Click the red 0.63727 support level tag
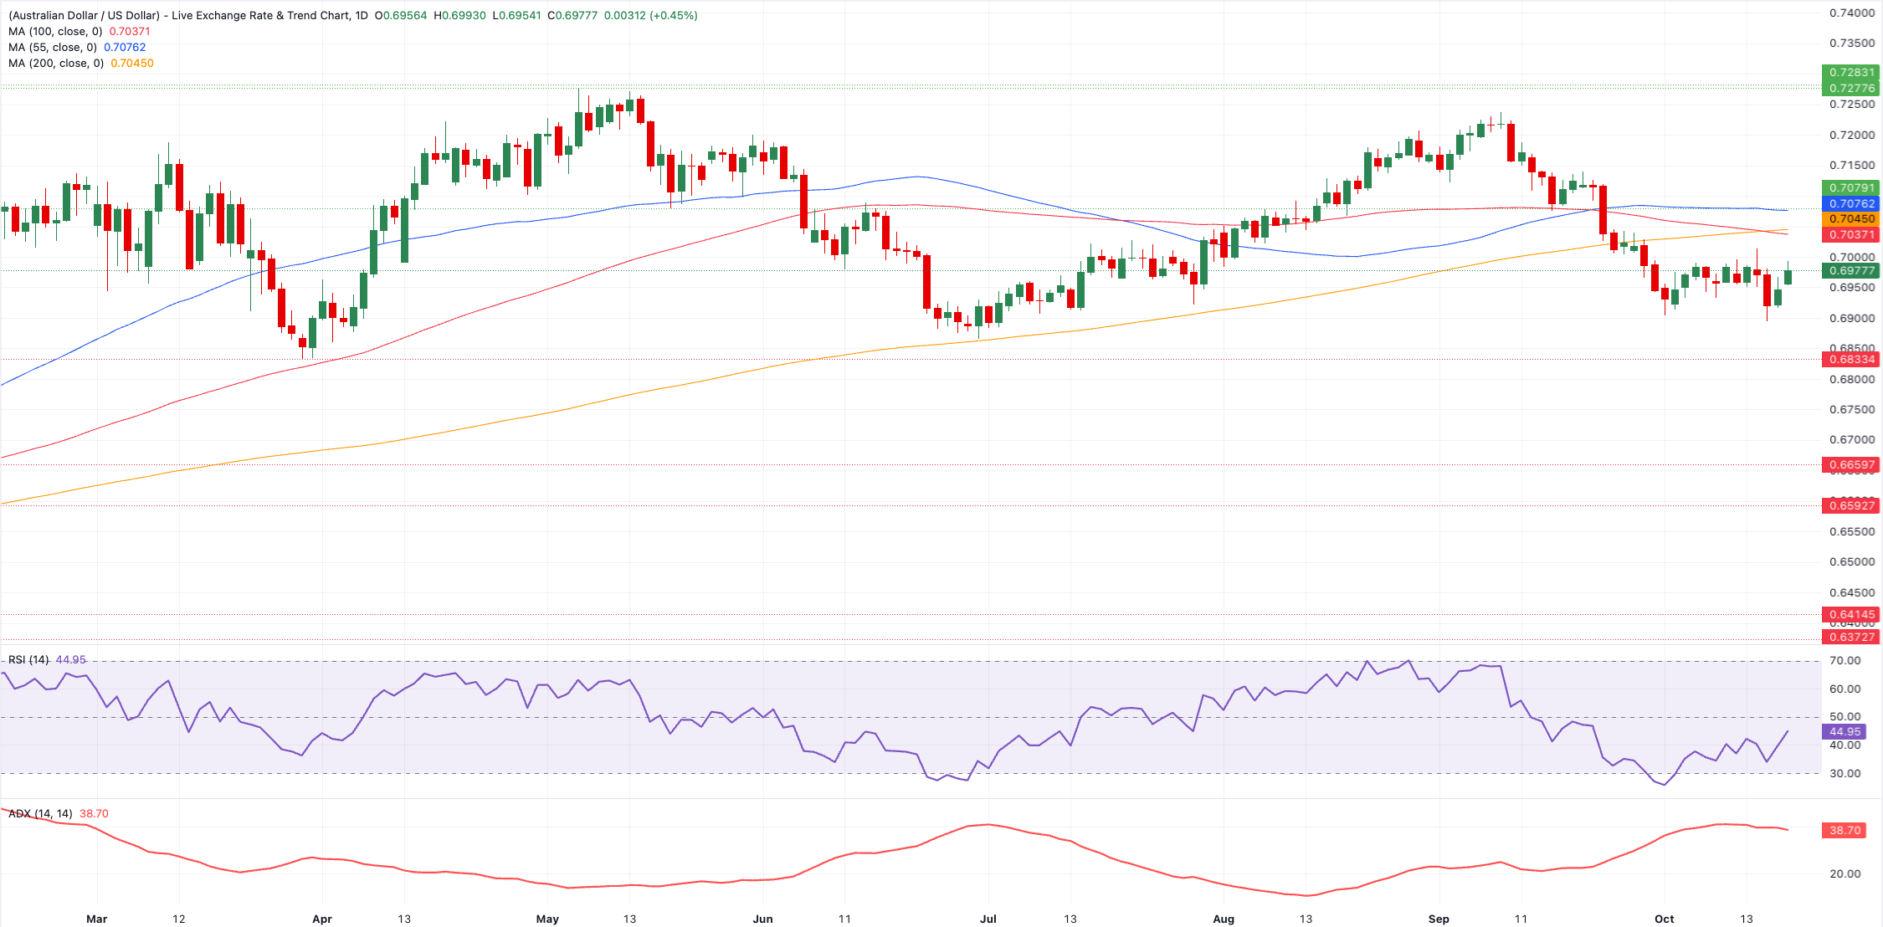This screenshot has height=927, width=1883. pos(1851,638)
